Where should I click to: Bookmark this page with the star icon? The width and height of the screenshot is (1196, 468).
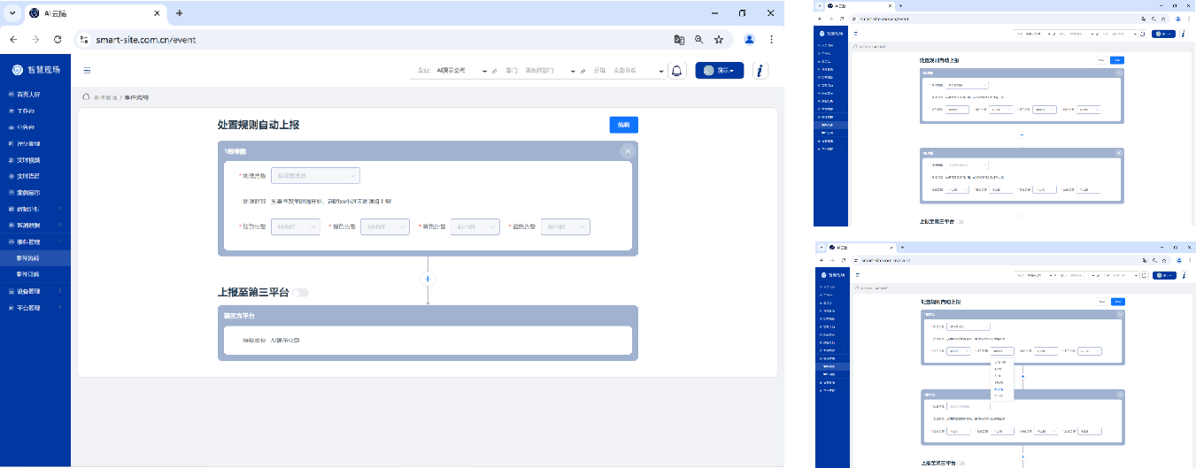click(719, 40)
